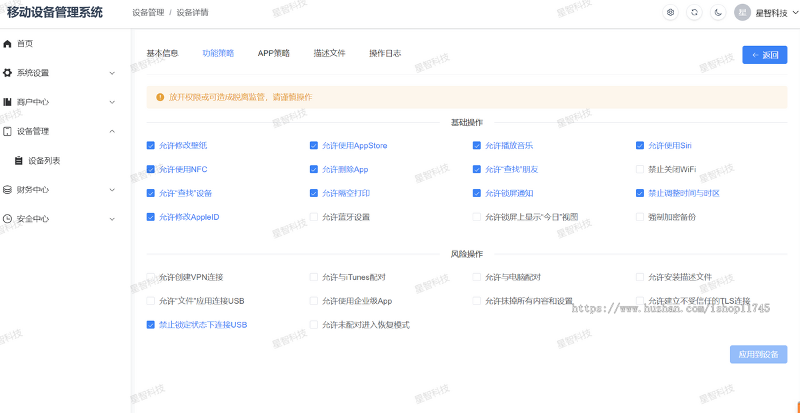
Task: Click the coins icon beside 财务中心
Action: coord(7,190)
